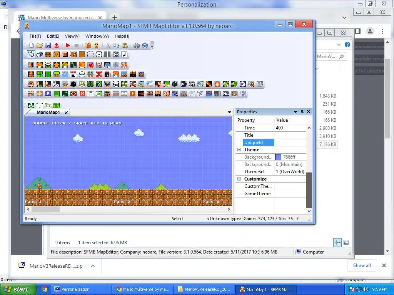Select the Yoshi egg object

point(31,105)
